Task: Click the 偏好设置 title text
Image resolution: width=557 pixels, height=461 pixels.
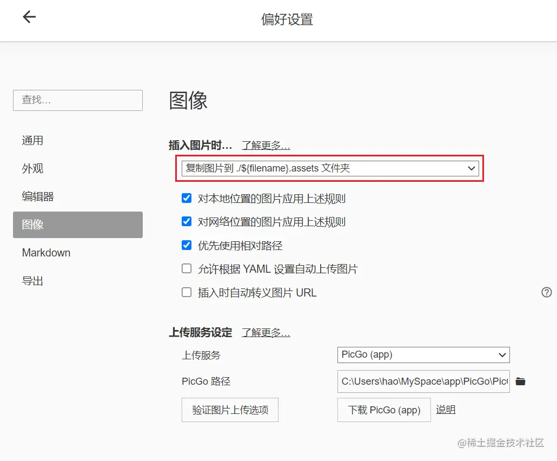Action: 287,19
